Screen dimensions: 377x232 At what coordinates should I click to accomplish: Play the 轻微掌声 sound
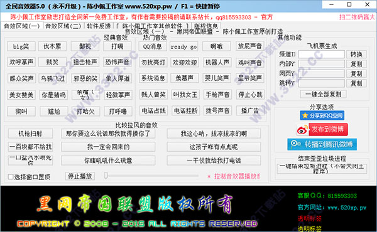pos(118,95)
